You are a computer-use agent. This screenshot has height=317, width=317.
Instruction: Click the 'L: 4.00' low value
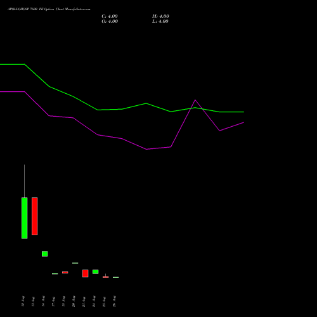point(160,22)
